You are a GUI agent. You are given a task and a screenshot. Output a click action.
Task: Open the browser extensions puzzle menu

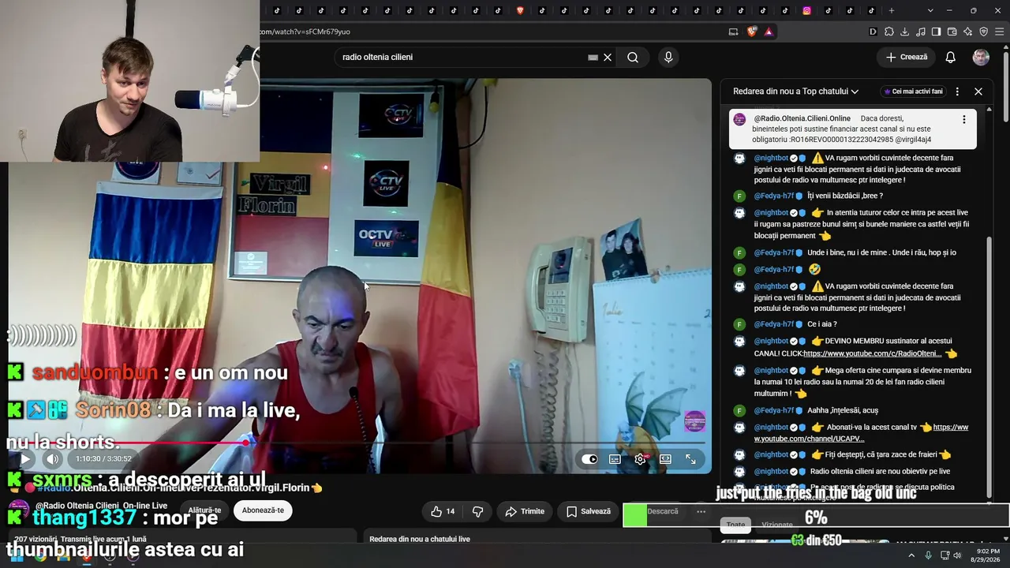point(889,32)
